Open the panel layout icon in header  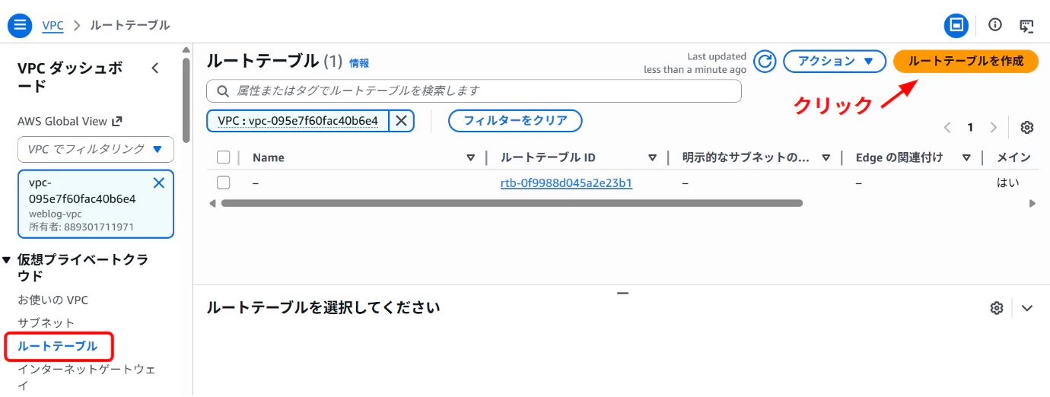[956, 25]
